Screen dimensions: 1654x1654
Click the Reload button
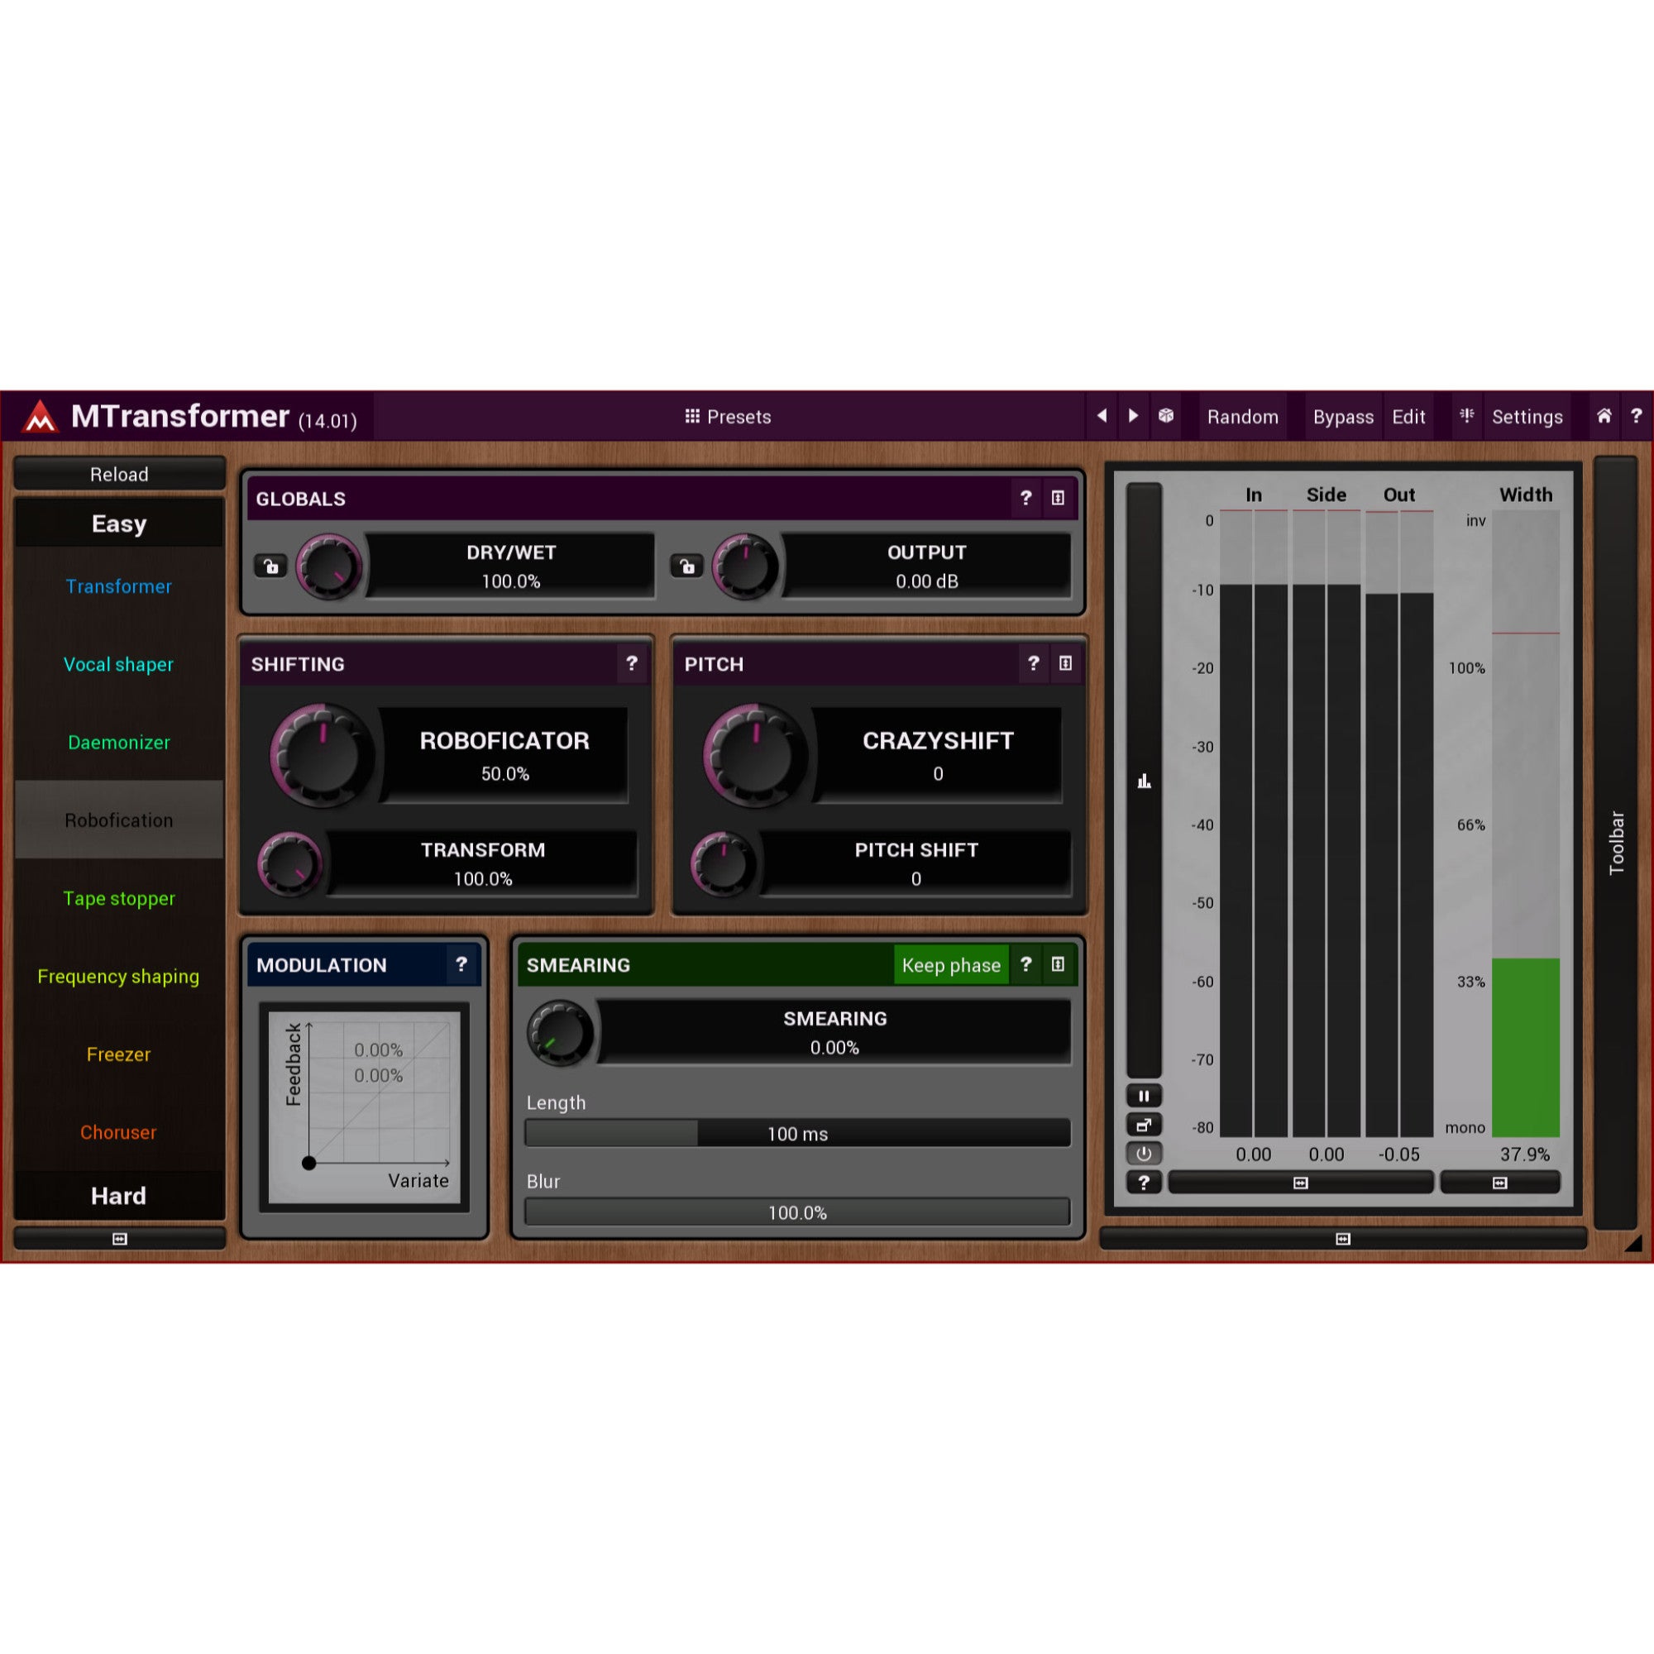[120, 474]
